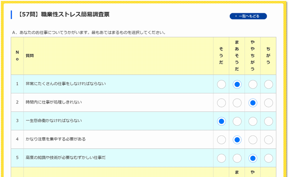Select ややちがう for question 5

[253, 158]
